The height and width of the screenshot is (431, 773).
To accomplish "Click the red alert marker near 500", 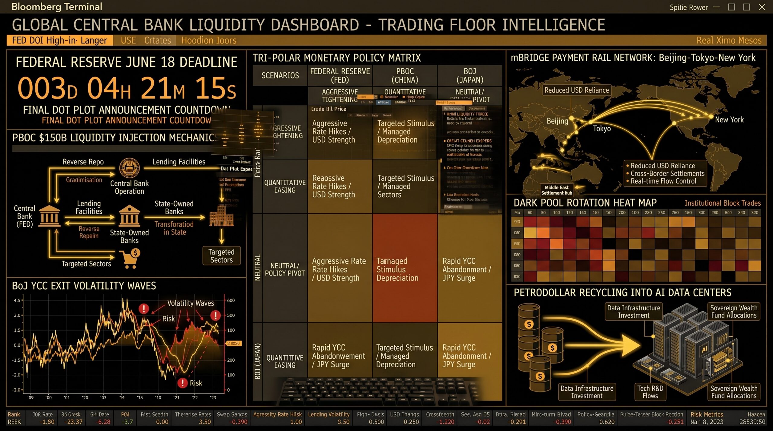I will coord(215,315).
